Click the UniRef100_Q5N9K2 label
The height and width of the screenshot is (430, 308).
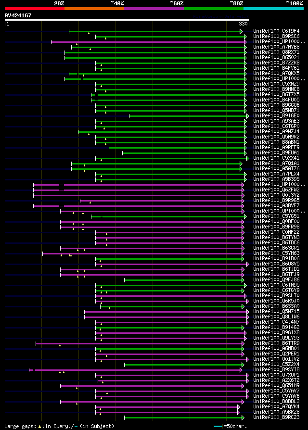[x=276, y=137]
